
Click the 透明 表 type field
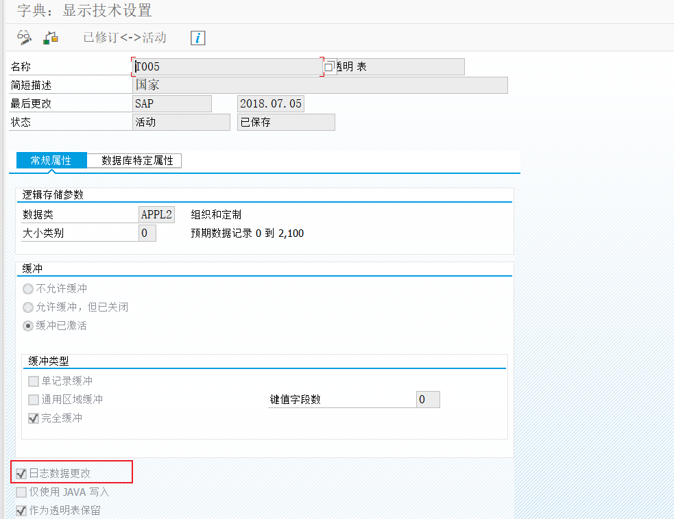(x=400, y=66)
